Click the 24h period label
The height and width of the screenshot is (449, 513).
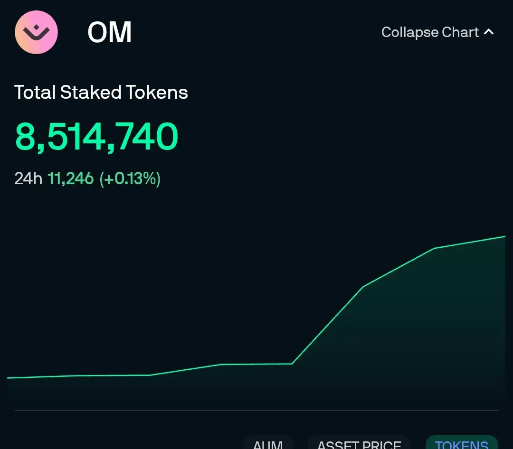[x=28, y=178]
